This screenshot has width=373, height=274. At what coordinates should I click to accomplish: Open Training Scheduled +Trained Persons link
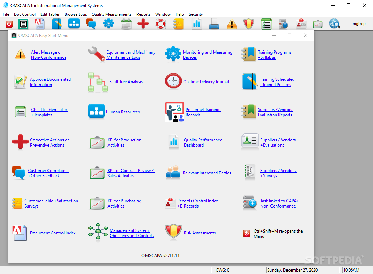point(277,82)
